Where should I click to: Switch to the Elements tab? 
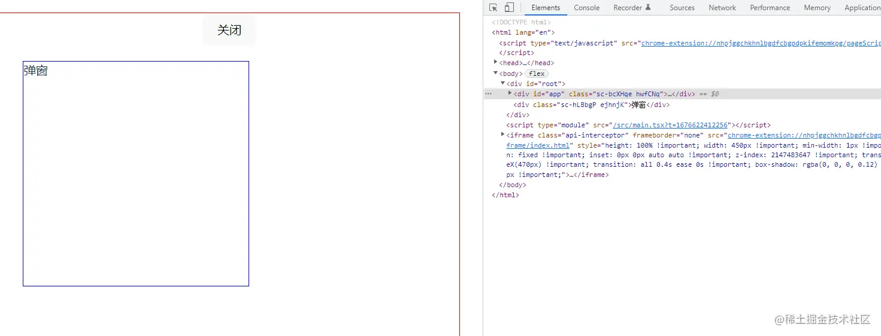pos(546,8)
